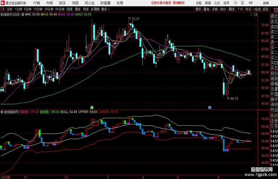The width and height of the screenshot is (278, 179).
Task: Click the 标记 mark button
Action: [248, 9]
